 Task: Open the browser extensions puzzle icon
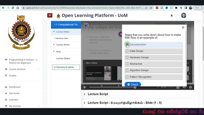click(x=176, y=8)
